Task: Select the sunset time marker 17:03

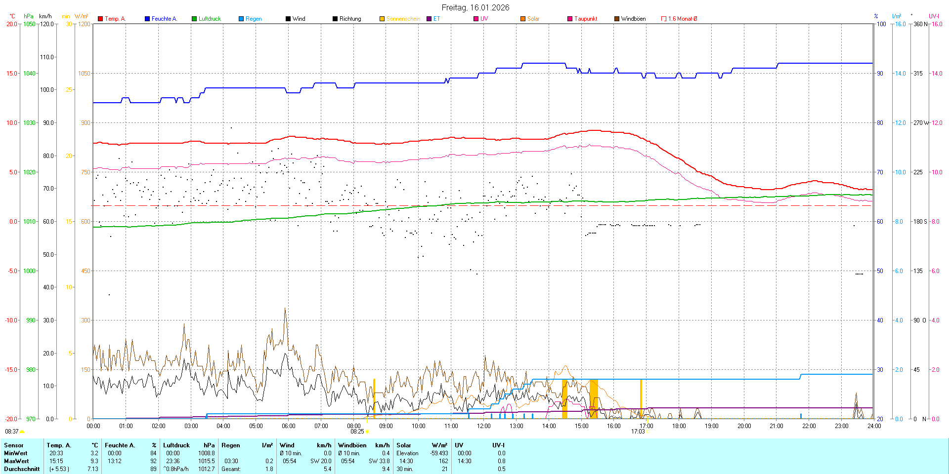Action: 638,432
